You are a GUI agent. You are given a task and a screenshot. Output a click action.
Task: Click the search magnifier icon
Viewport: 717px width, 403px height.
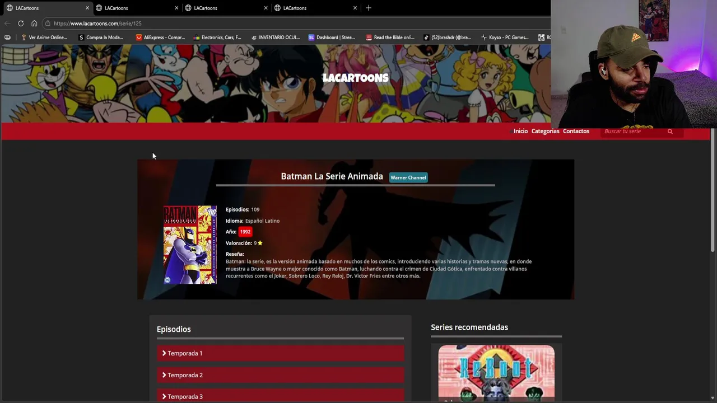click(x=670, y=132)
